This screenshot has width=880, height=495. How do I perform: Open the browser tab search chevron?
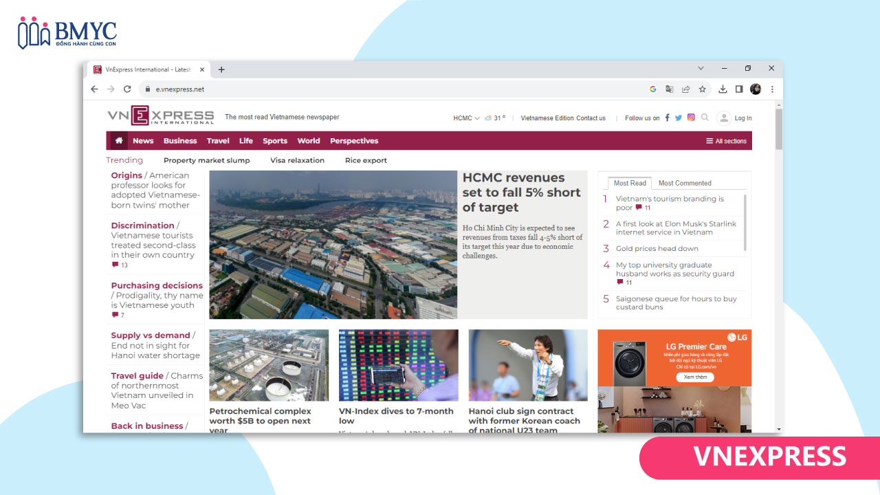(701, 68)
